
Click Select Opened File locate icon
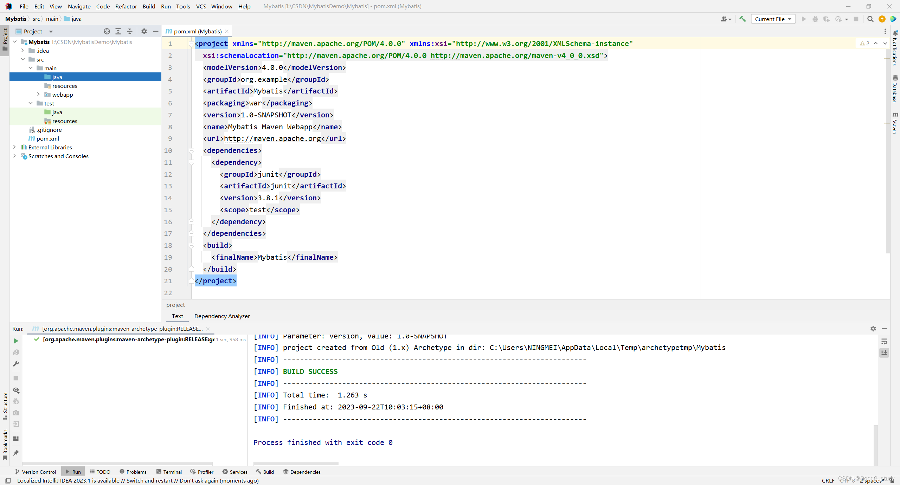pos(107,31)
